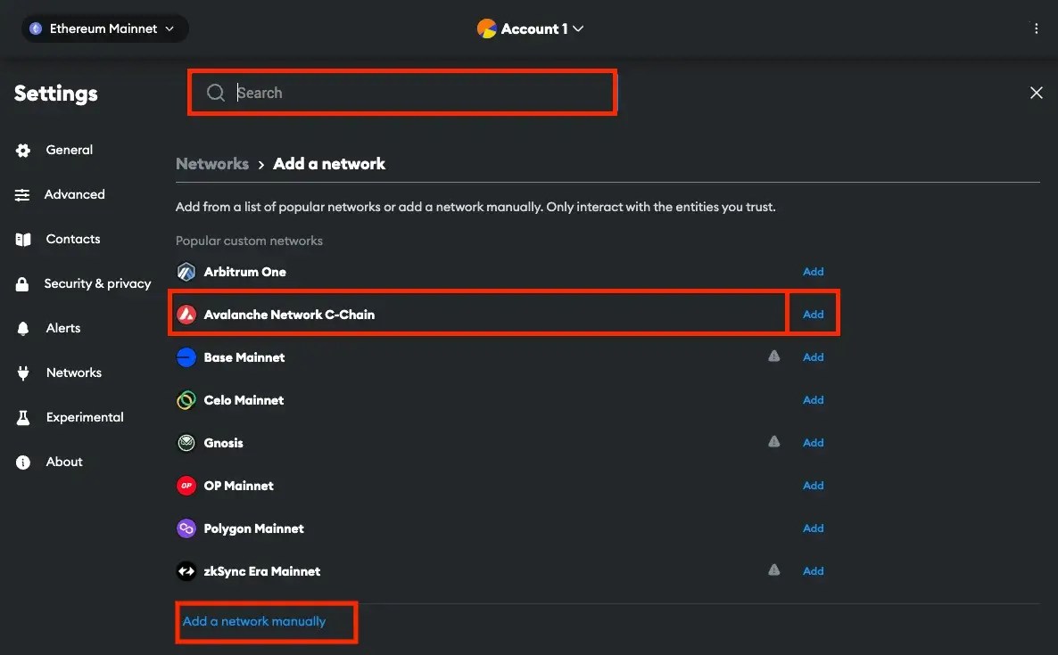
Task: Select the sliders icon beside Advanced
Action: [x=22, y=194]
